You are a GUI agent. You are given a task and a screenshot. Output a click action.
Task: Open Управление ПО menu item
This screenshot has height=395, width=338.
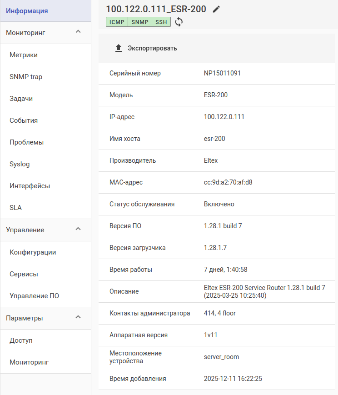[35, 296]
